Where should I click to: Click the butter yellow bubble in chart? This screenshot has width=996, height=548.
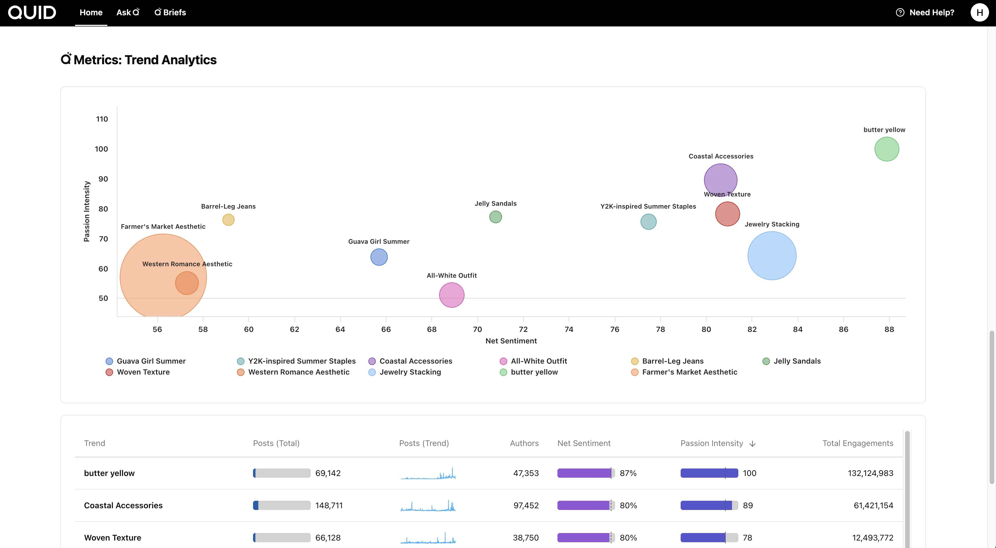[886, 149]
